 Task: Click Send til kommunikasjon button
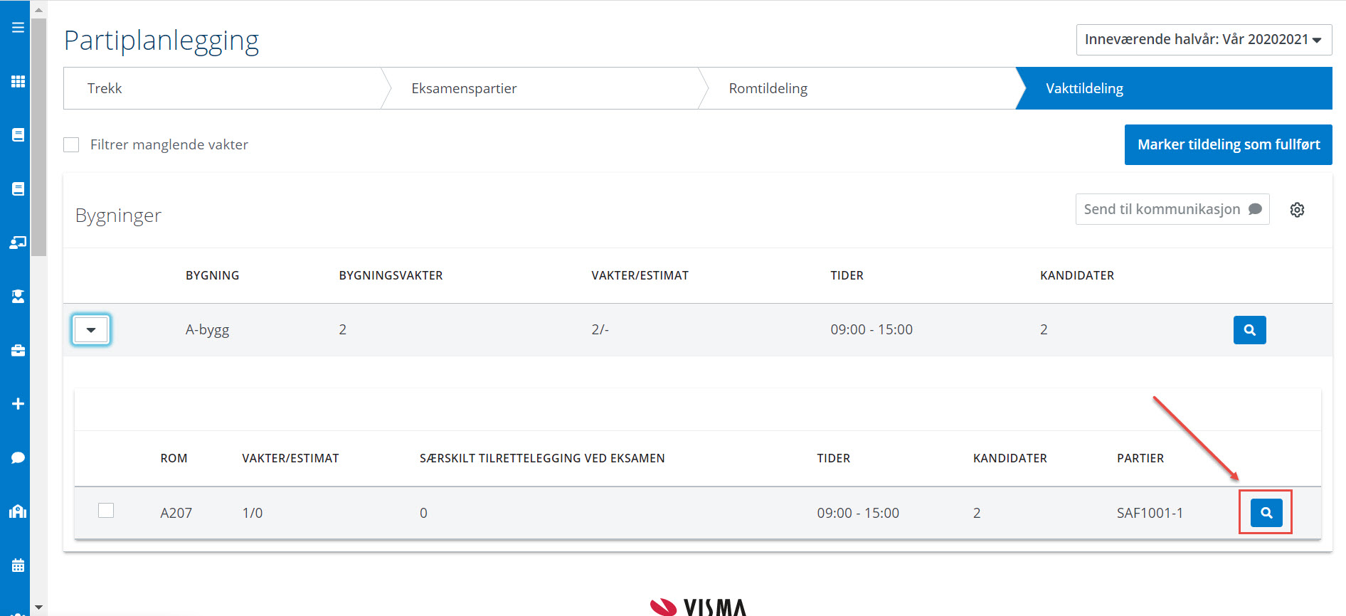tap(1172, 209)
